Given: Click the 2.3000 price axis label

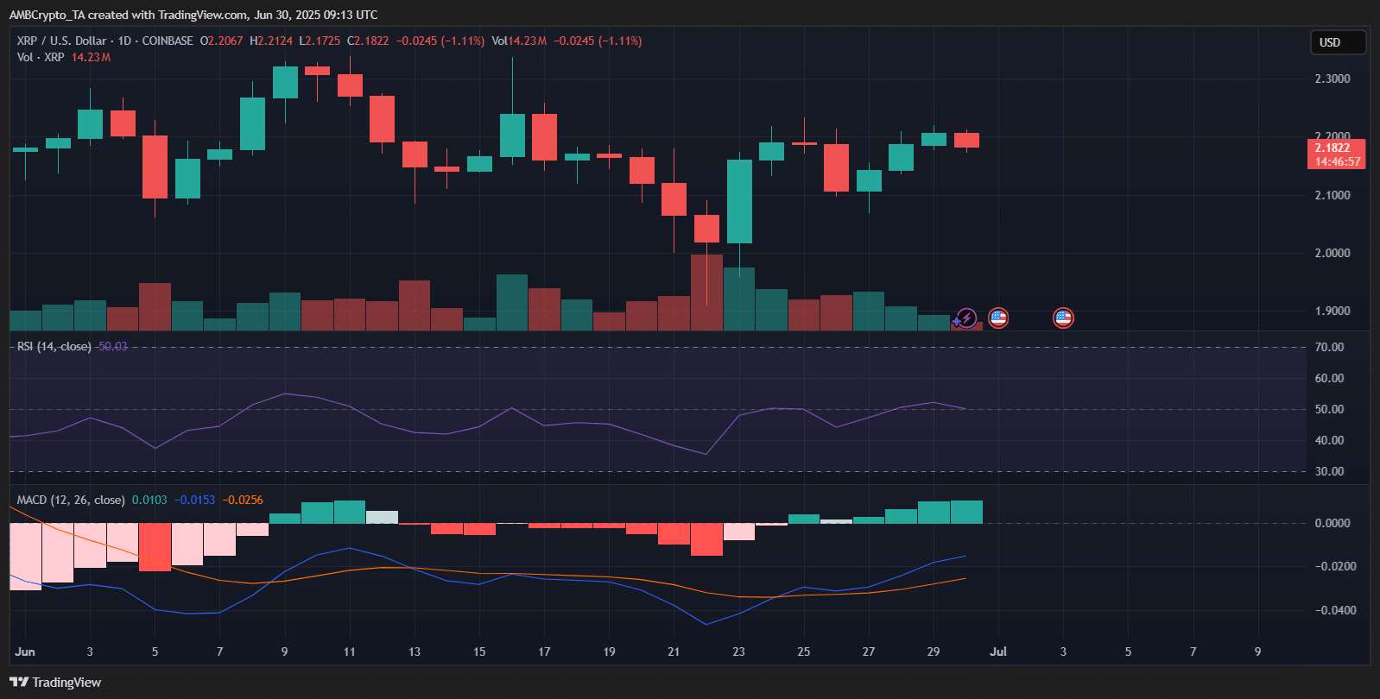Looking at the screenshot, I should (x=1333, y=79).
